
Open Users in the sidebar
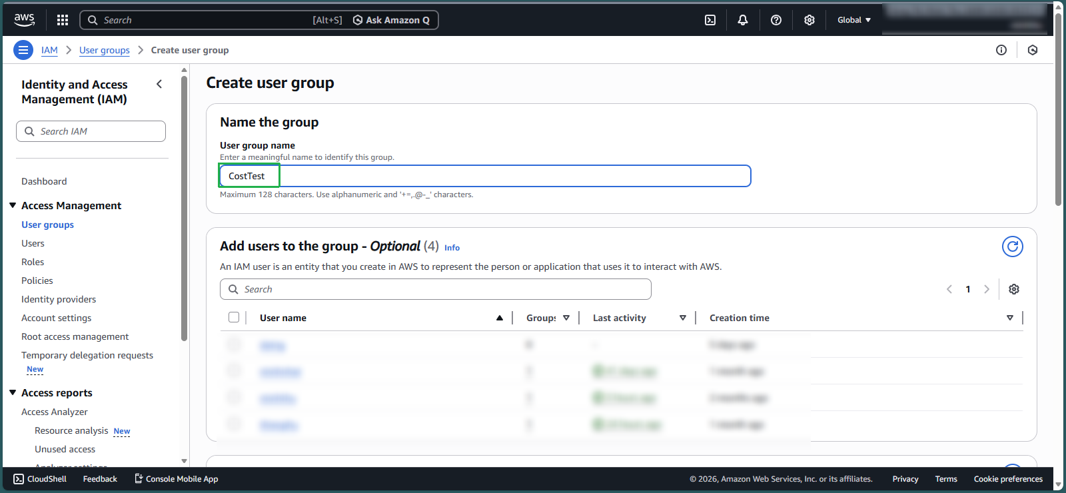pos(33,243)
